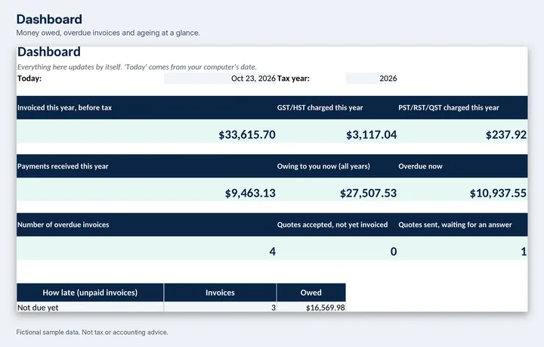Click the quotes accepted count 0

394,252
